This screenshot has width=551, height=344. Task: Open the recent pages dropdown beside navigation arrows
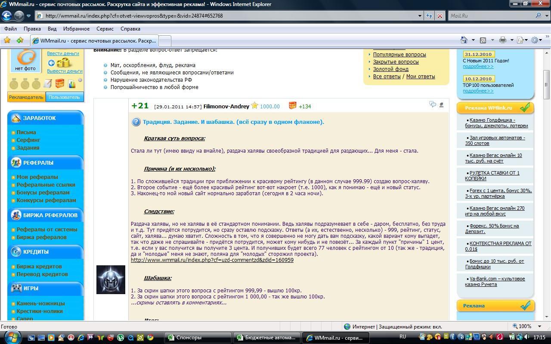coord(29,16)
